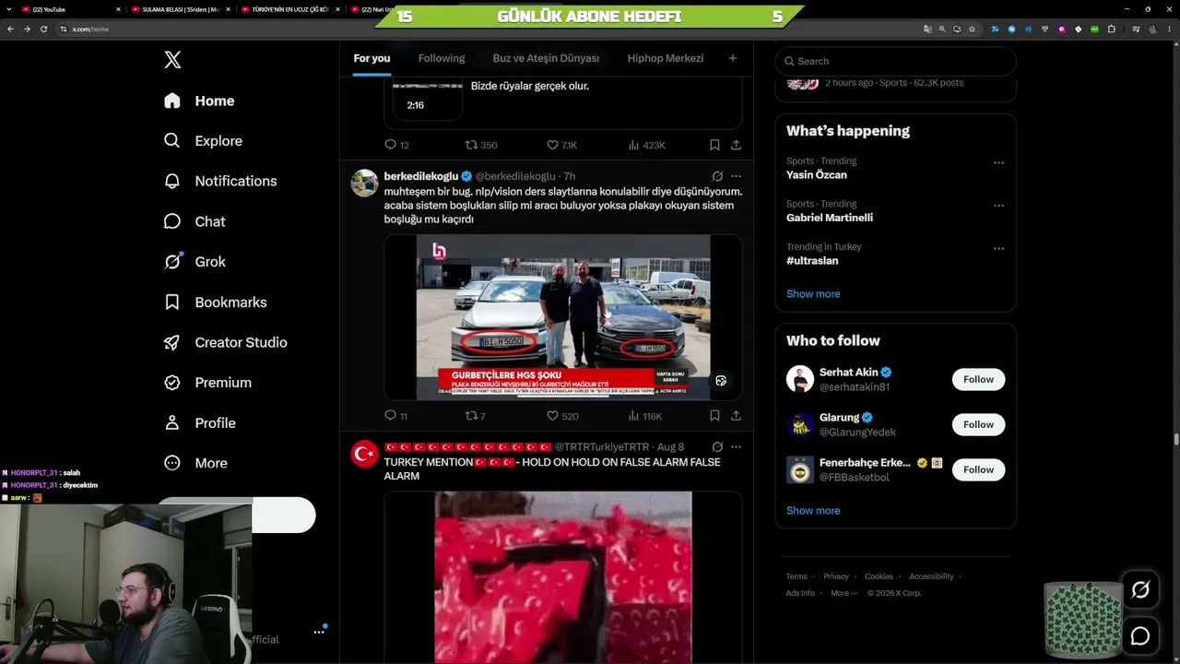Repost the post with 350 reposts
Image resolution: width=1180 pixels, height=664 pixels.
pyautogui.click(x=480, y=145)
